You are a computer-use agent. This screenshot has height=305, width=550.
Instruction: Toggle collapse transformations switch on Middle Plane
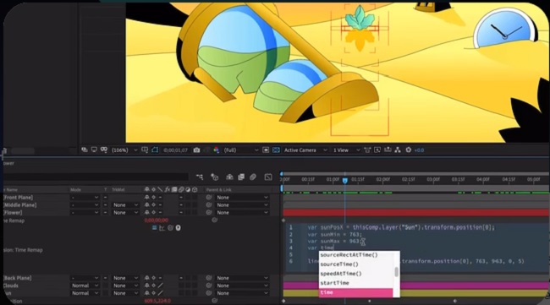coord(153,204)
